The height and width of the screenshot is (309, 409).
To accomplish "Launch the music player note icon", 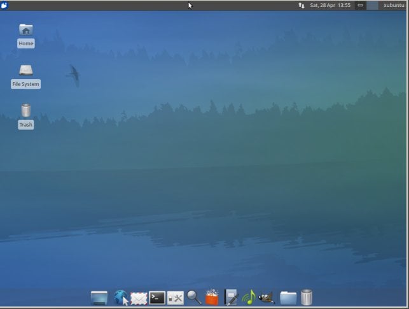I will tap(248, 298).
